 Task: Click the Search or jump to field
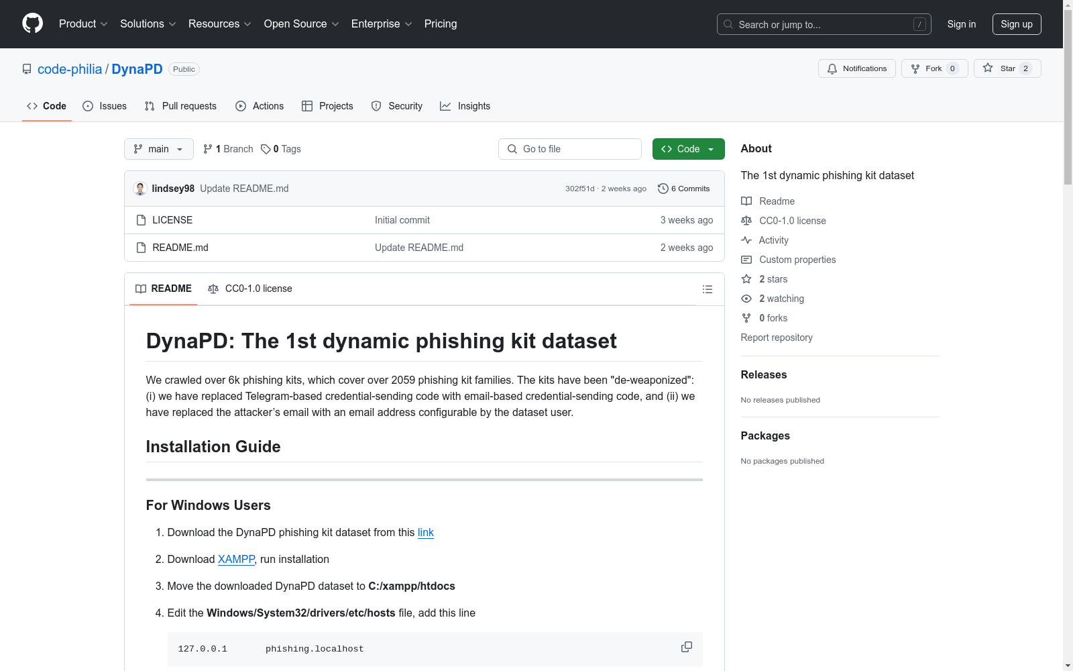click(x=824, y=24)
